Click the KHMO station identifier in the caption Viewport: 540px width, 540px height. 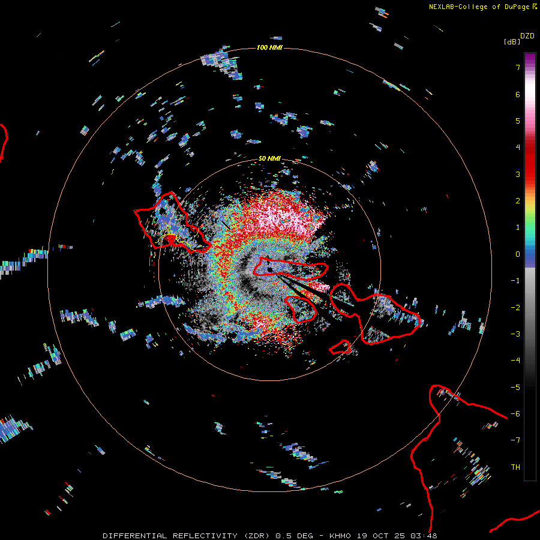pyautogui.click(x=340, y=536)
